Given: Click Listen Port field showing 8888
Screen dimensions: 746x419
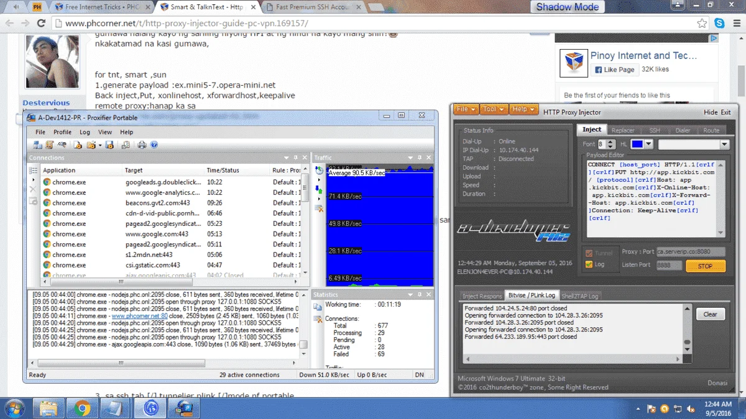Looking at the screenshot, I should (x=669, y=265).
